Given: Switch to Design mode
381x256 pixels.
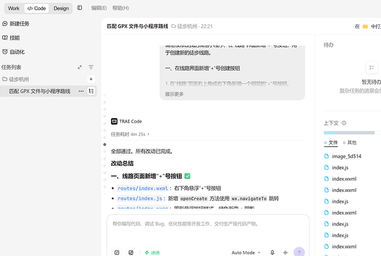Looking at the screenshot, I should 61,8.
